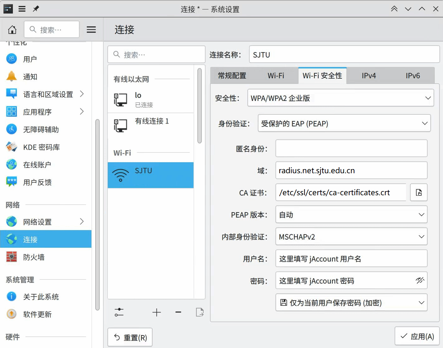Viewport: 443px width, 348px height.
Task: Expand the 网络设置 chevron
Action: pyautogui.click(x=82, y=221)
